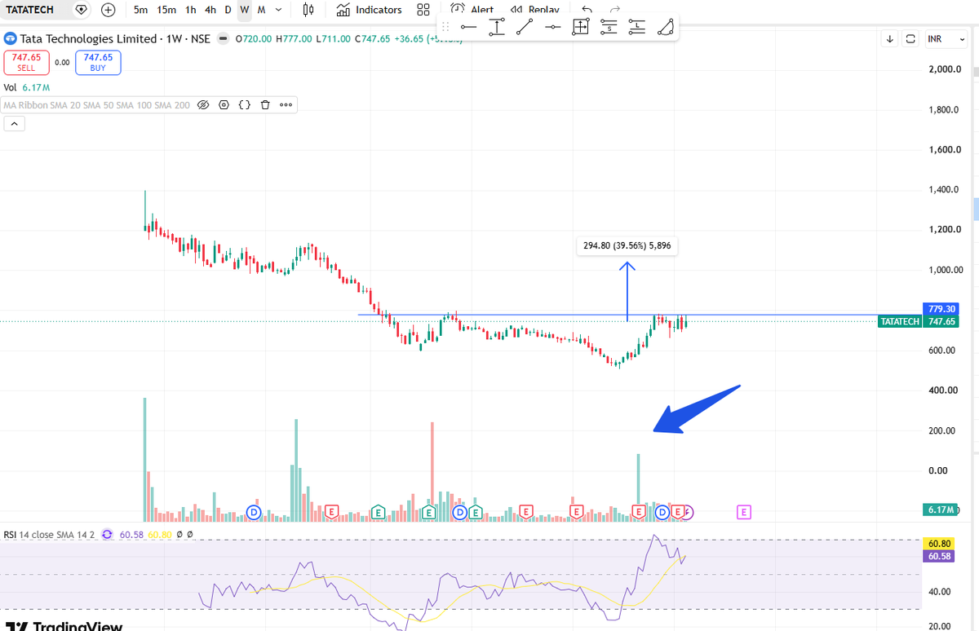The height and width of the screenshot is (631, 979).
Task: Click the purple lightning event marker
Action: pos(688,512)
